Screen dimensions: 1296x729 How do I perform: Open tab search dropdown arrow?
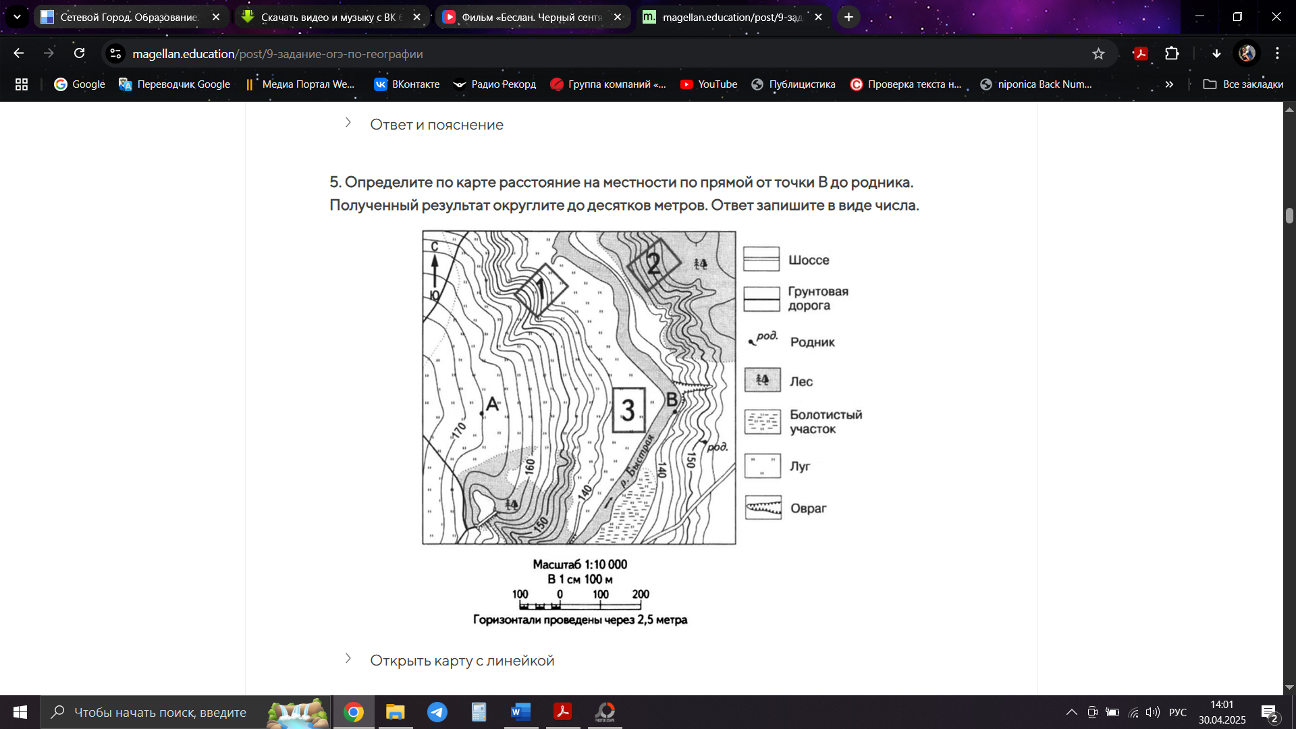17,17
